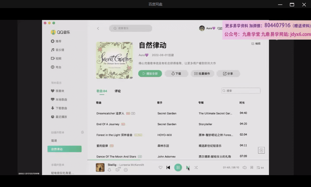Toggle shuffle playback mode
Image resolution: width=311 pixels, height=187 pixels.
(x=196, y=167)
